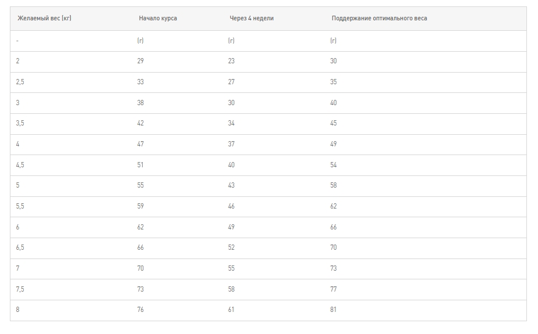
Task: Click the value 54 in the 4,5 kg row
Action: pos(333,165)
